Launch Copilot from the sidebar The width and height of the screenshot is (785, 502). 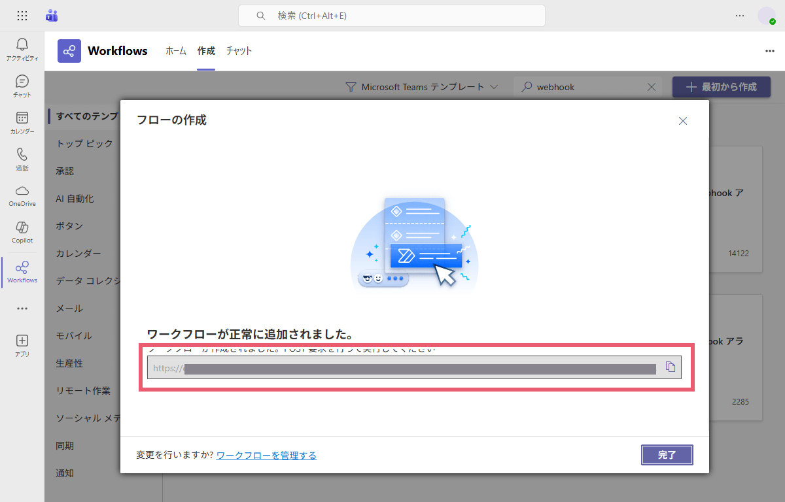(22, 231)
